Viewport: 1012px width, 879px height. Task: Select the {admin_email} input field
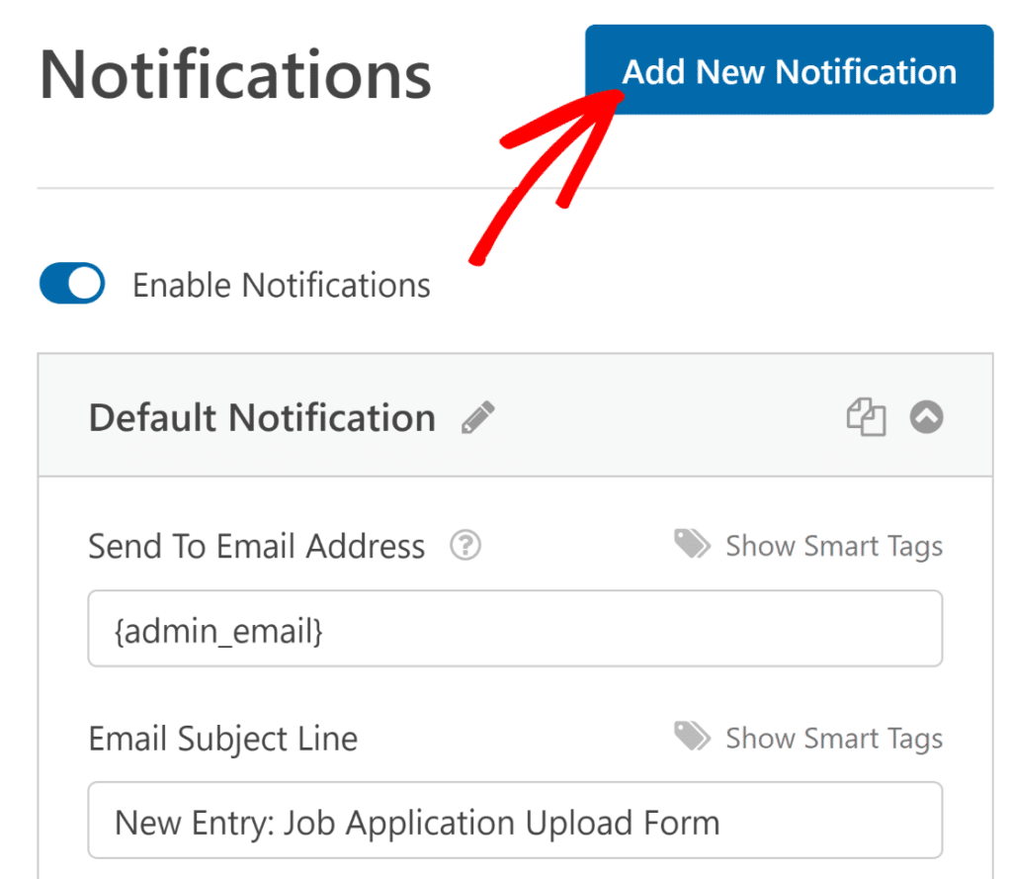[x=515, y=629]
